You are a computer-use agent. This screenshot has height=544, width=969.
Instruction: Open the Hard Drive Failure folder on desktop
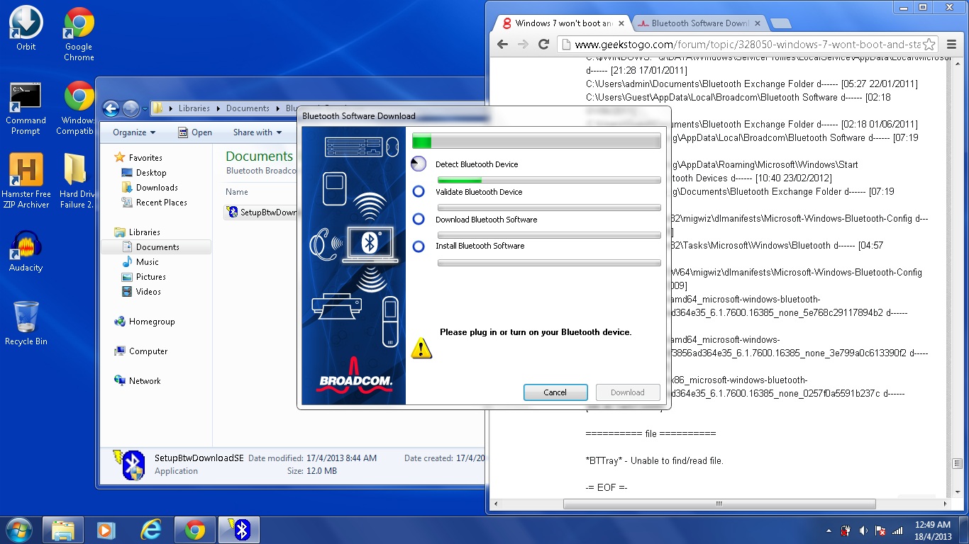pos(77,181)
